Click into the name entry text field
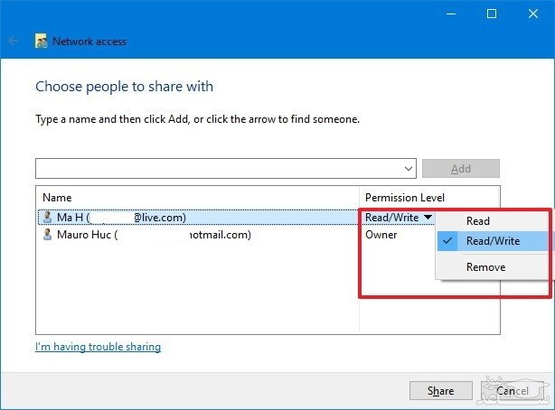555x410 pixels. click(217, 168)
